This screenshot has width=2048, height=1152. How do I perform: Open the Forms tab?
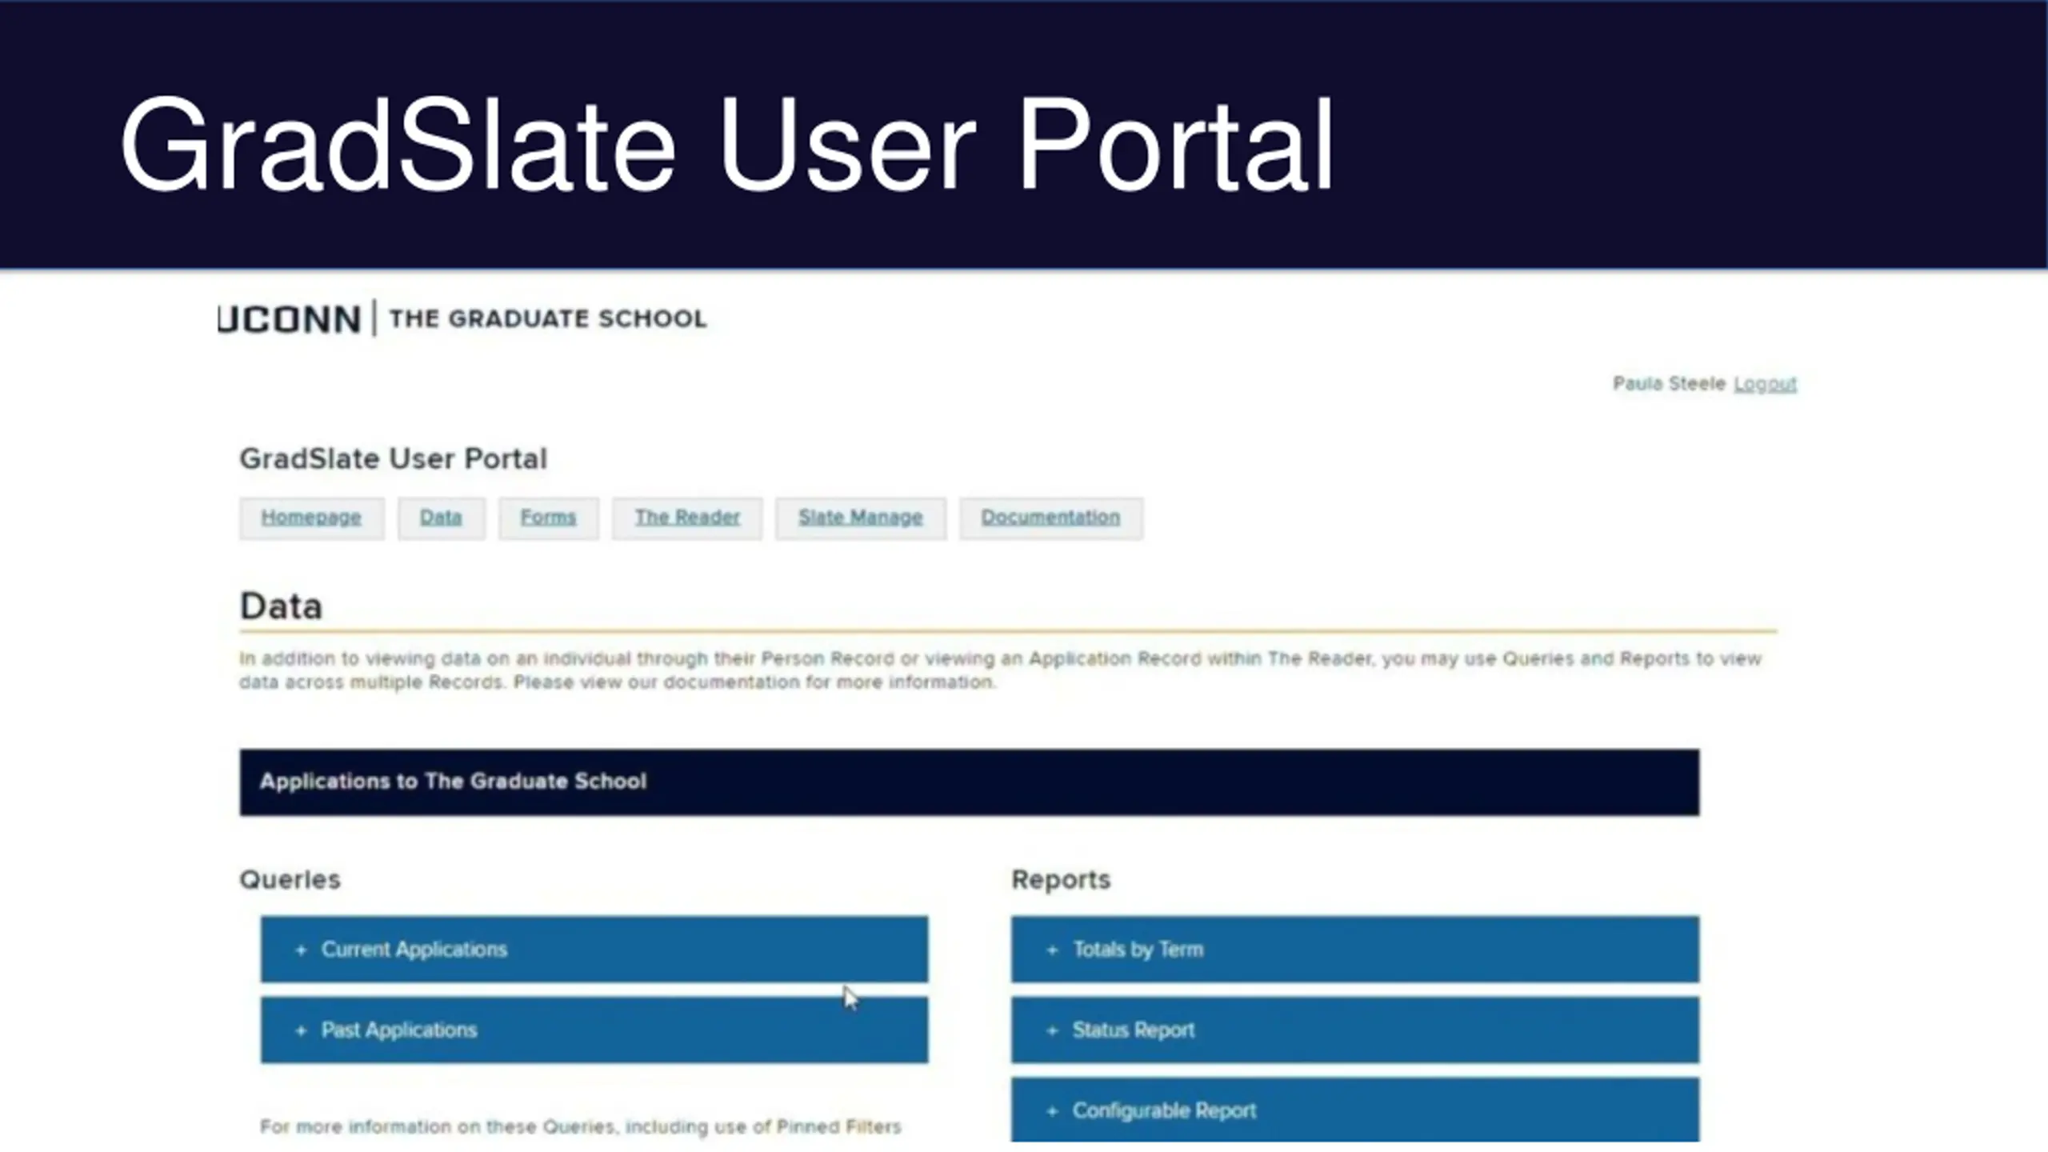[x=548, y=518]
